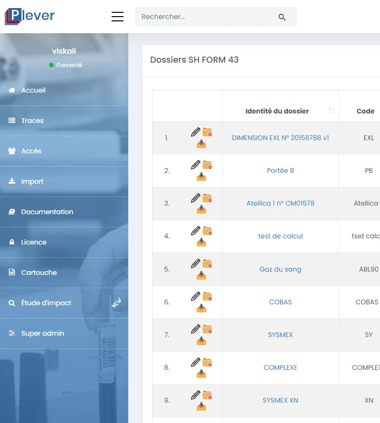This screenshot has height=423, width=380.
Task: Open Accueil in the sidebar
Action: coord(64,90)
